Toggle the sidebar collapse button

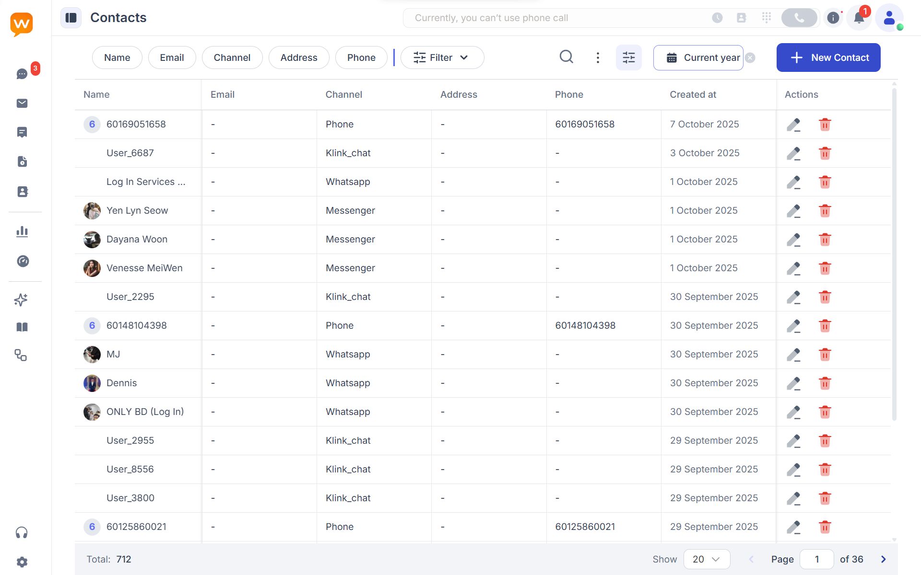(71, 18)
